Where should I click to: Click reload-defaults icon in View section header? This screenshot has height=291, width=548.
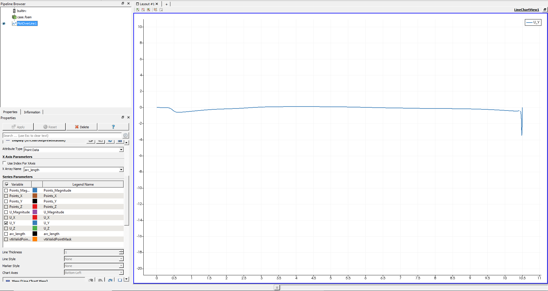pos(110,280)
